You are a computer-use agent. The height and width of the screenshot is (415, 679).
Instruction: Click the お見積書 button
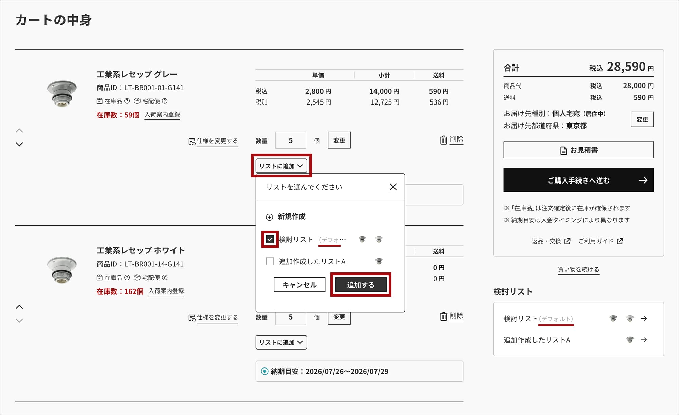(x=579, y=150)
